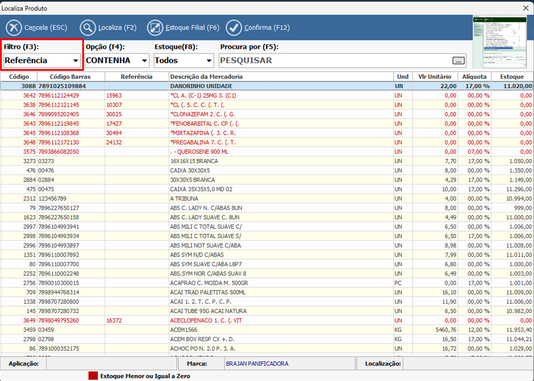
Task: Open the Opção (F4) CONTENHA dropdown
Action: [144, 61]
